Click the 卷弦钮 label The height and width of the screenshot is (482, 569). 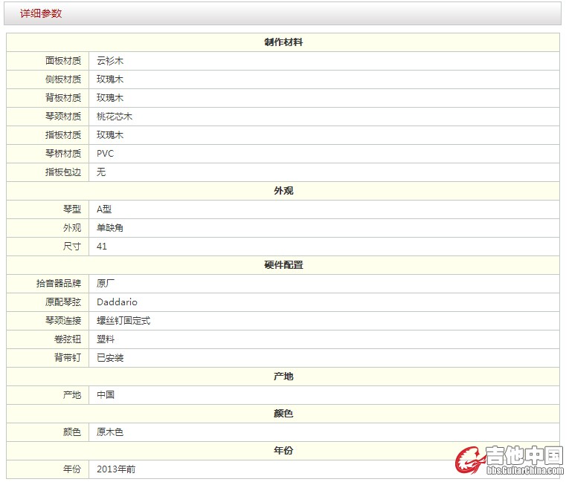68,339
